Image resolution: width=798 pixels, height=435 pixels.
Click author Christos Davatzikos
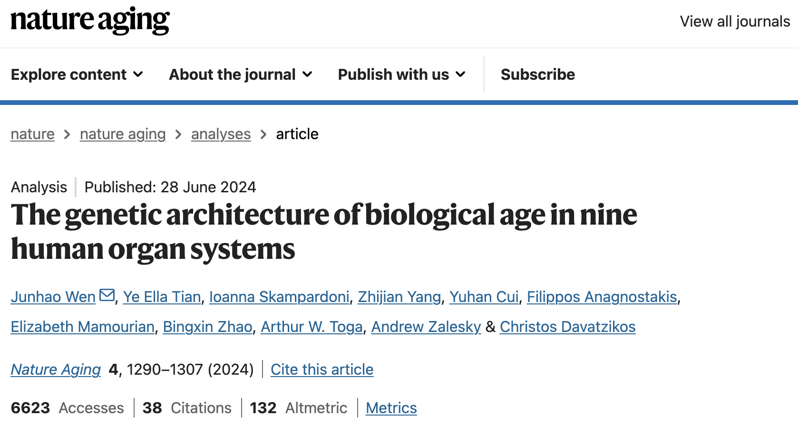coord(568,327)
